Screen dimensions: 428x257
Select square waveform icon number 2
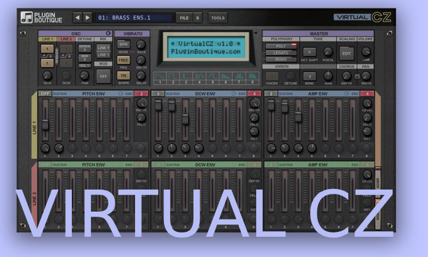coord(173,78)
